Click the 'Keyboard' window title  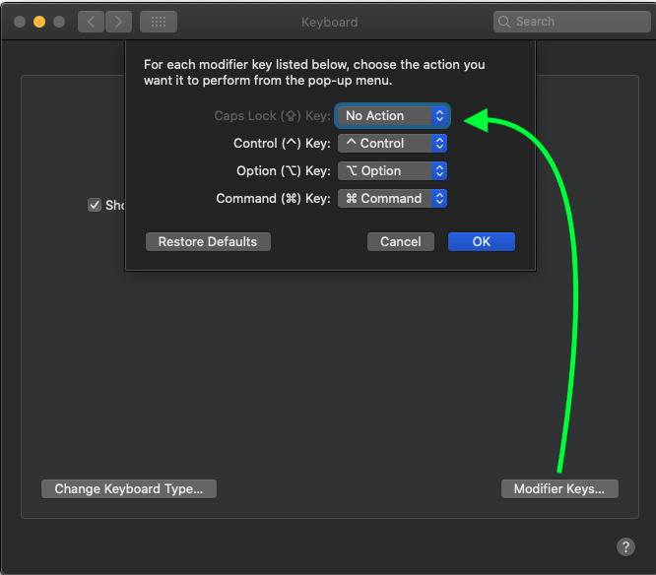pos(330,23)
